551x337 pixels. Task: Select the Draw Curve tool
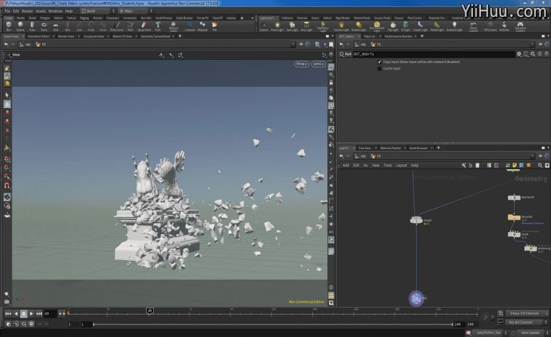pos(117,26)
